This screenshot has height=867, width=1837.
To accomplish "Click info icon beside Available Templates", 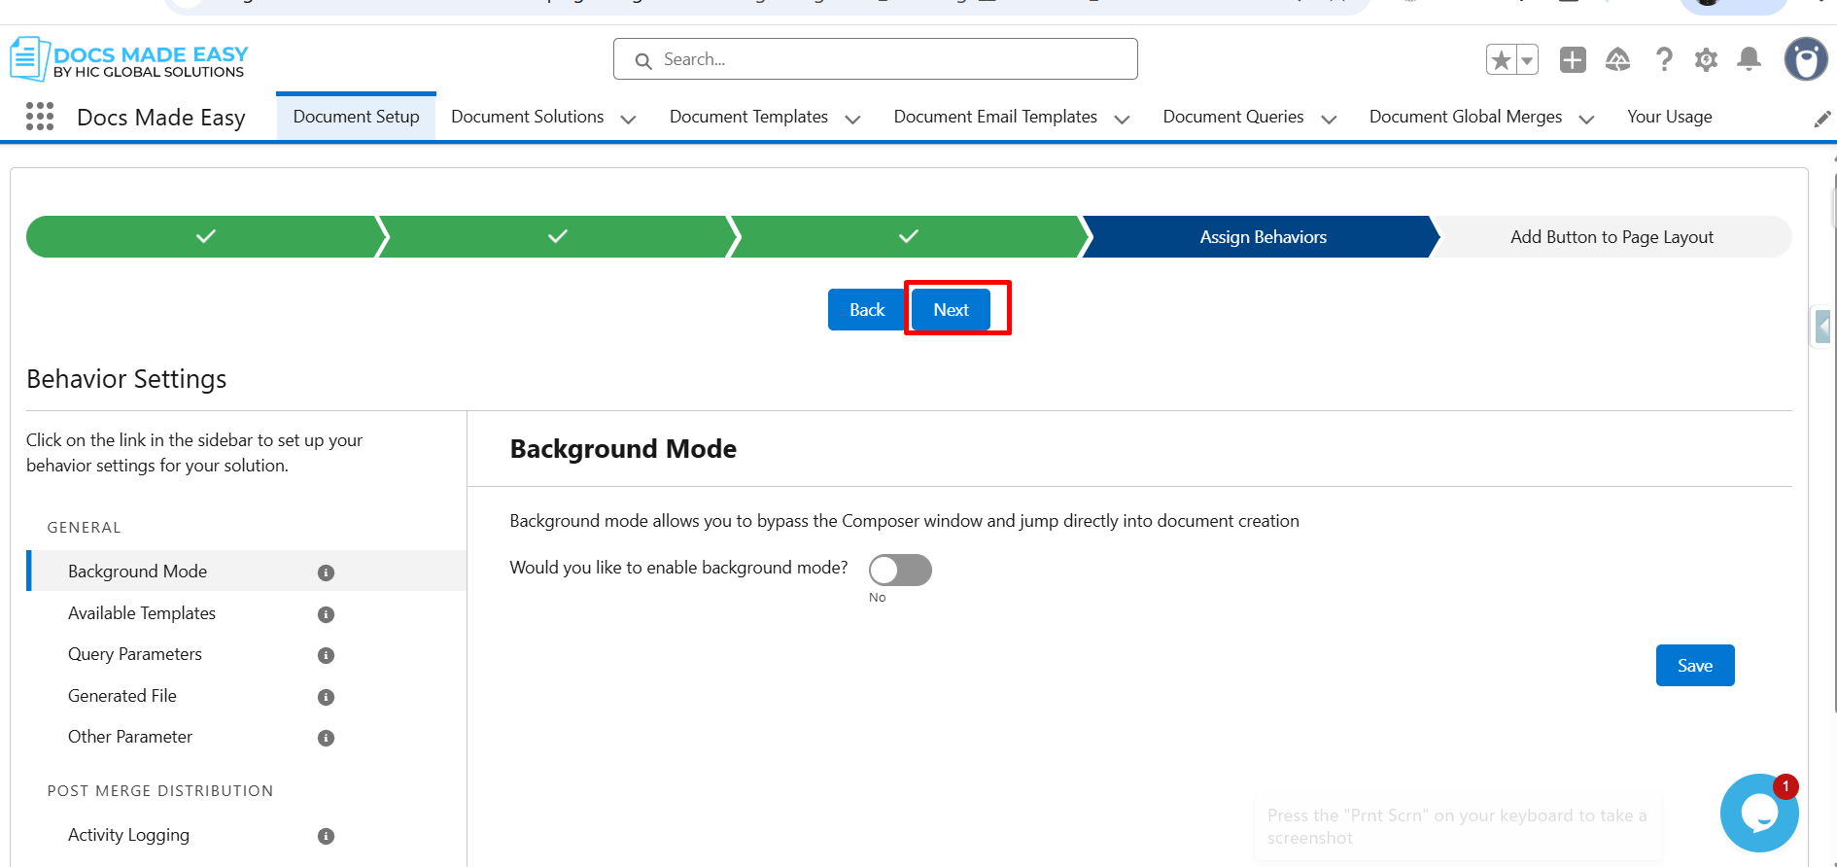I will click(x=326, y=614).
